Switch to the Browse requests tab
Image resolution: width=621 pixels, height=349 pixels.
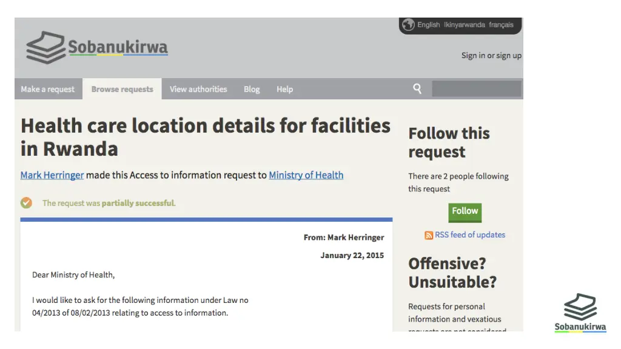122,89
